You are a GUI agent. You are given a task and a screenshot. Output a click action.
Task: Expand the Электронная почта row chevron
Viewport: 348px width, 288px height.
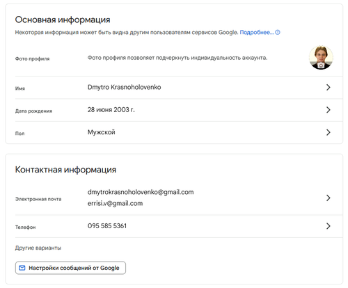[328, 198]
